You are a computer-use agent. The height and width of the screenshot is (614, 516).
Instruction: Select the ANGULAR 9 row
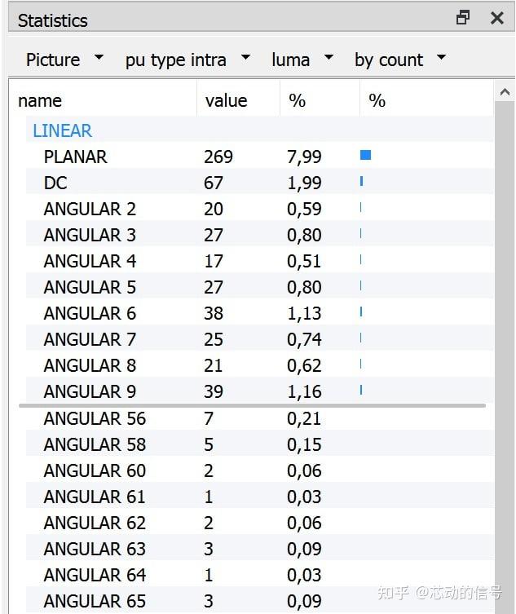90,391
